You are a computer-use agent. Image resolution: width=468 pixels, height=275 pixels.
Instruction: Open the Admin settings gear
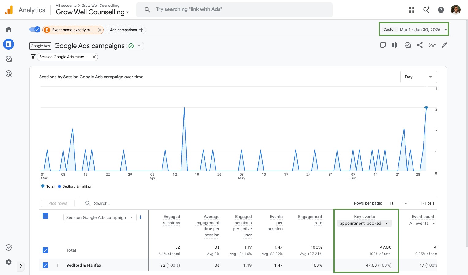click(x=9, y=262)
